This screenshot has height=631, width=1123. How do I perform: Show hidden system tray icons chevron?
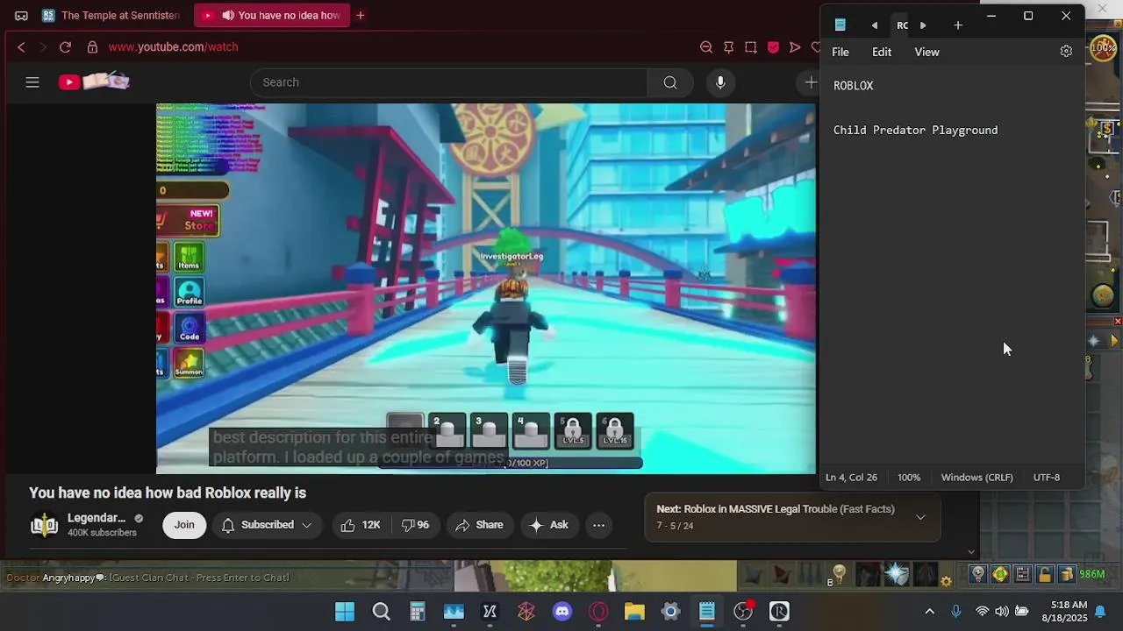coord(930,612)
